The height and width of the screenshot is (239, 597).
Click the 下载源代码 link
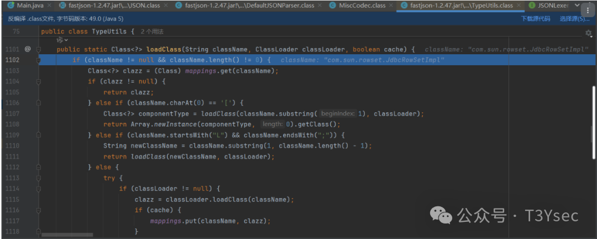pos(536,19)
